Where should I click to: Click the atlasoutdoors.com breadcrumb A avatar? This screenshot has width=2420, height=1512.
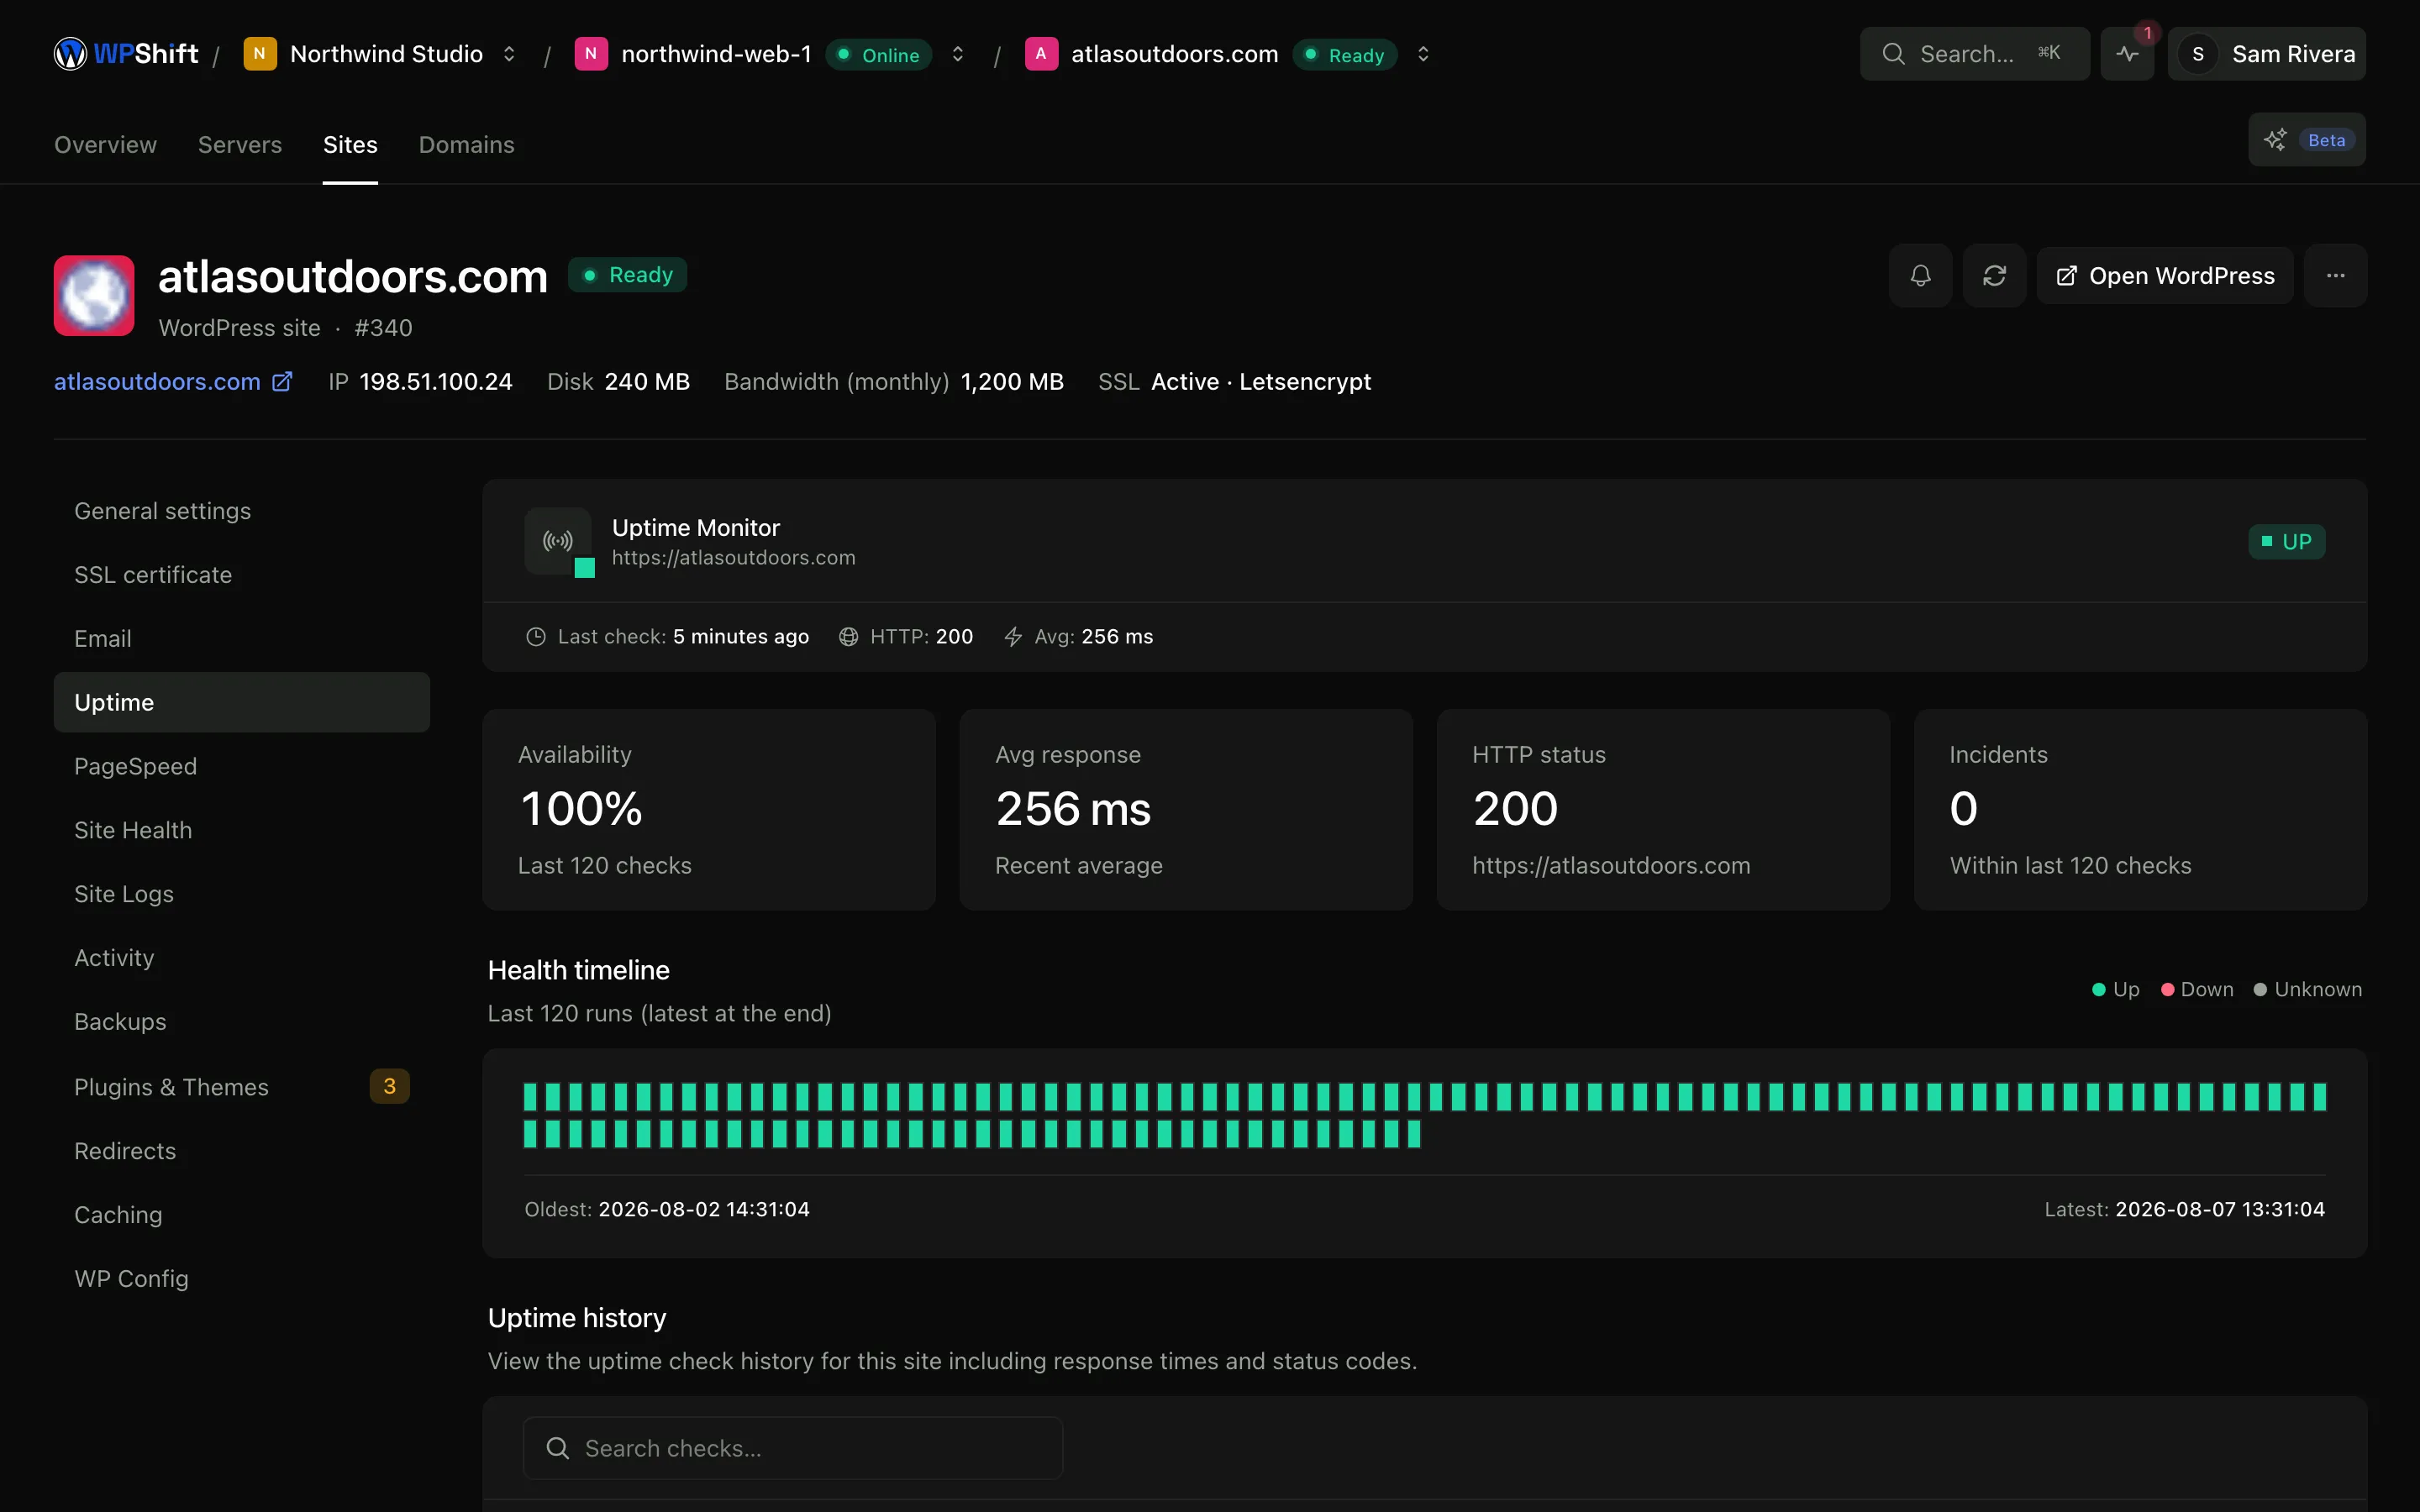click(1041, 54)
